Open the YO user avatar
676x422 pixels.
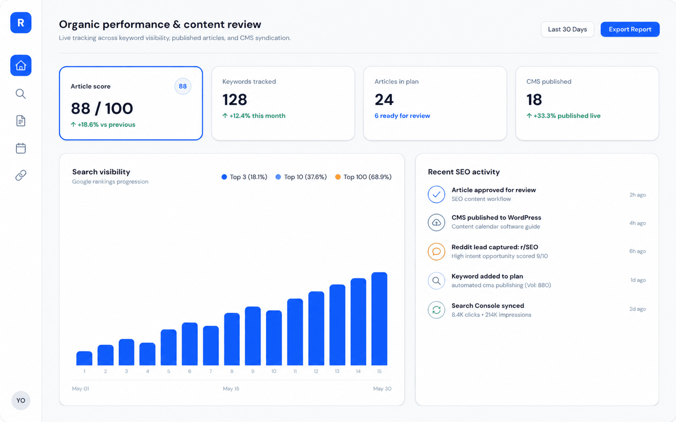[x=21, y=400]
